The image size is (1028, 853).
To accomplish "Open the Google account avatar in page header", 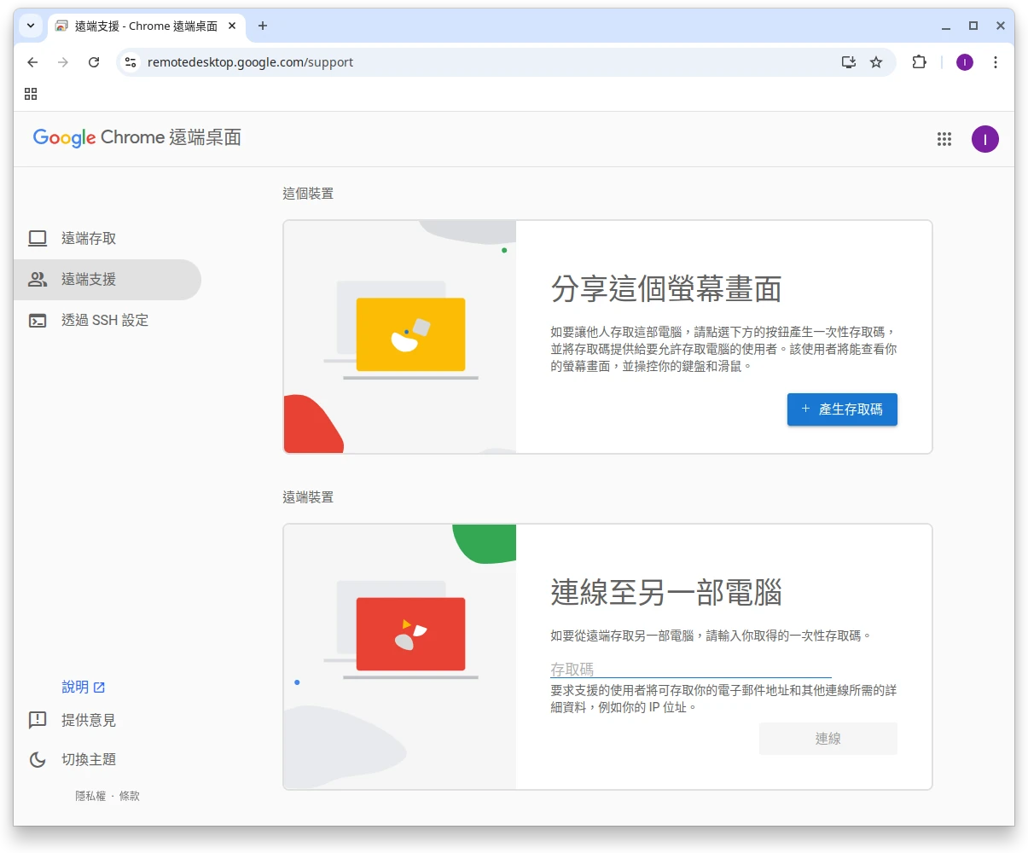I will coord(984,139).
